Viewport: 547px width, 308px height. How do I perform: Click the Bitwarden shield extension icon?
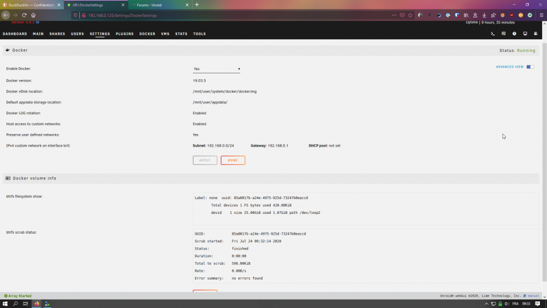(x=457, y=15)
